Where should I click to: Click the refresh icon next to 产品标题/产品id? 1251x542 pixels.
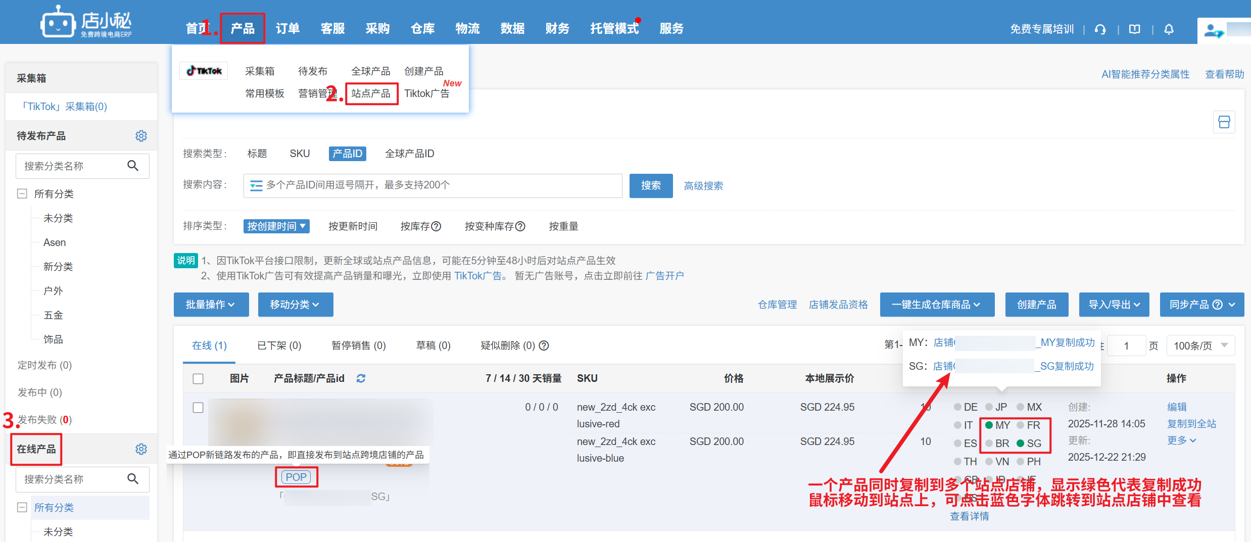coord(361,378)
